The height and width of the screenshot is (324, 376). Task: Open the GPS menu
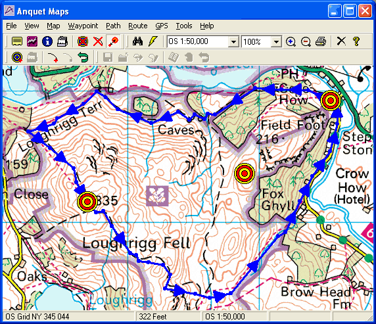click(162, 26)
